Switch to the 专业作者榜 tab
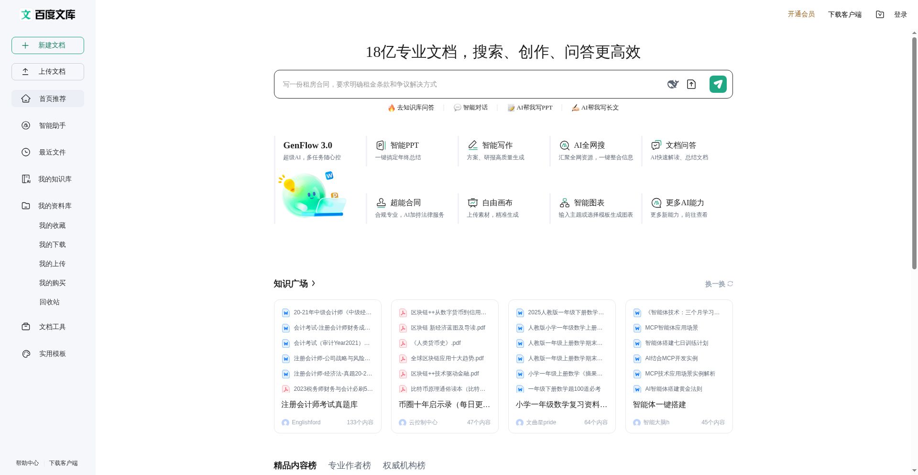Image resolution: width=918 pixels, height=475 pixels. tap(350, 465)
